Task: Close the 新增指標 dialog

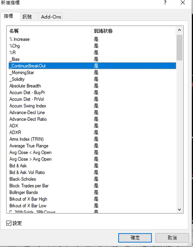Action: pos(183,3)
